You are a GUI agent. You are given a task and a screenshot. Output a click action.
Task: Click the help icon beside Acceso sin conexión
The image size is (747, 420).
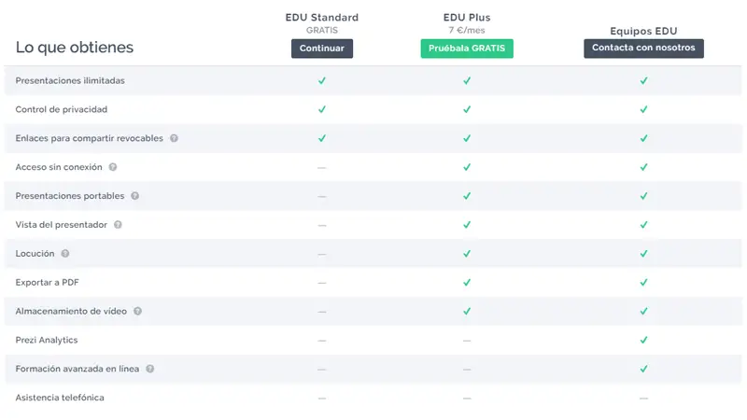[113, 167]
